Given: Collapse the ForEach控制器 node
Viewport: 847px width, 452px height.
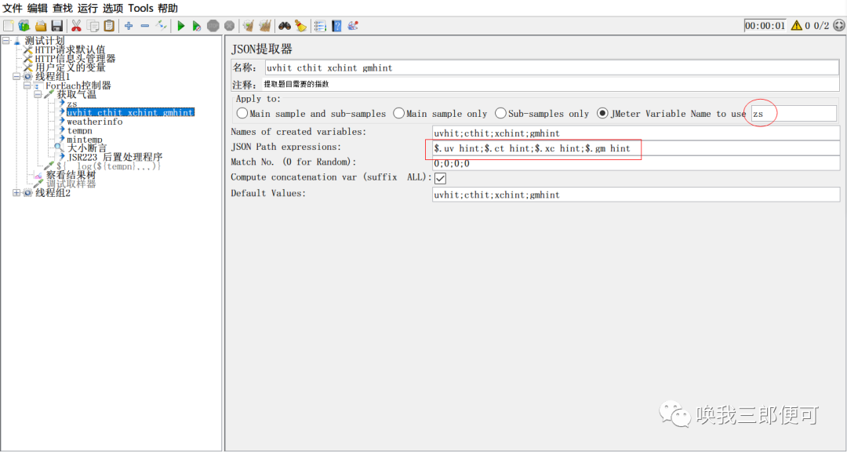Looking at the screenshot, I should 27,86.
